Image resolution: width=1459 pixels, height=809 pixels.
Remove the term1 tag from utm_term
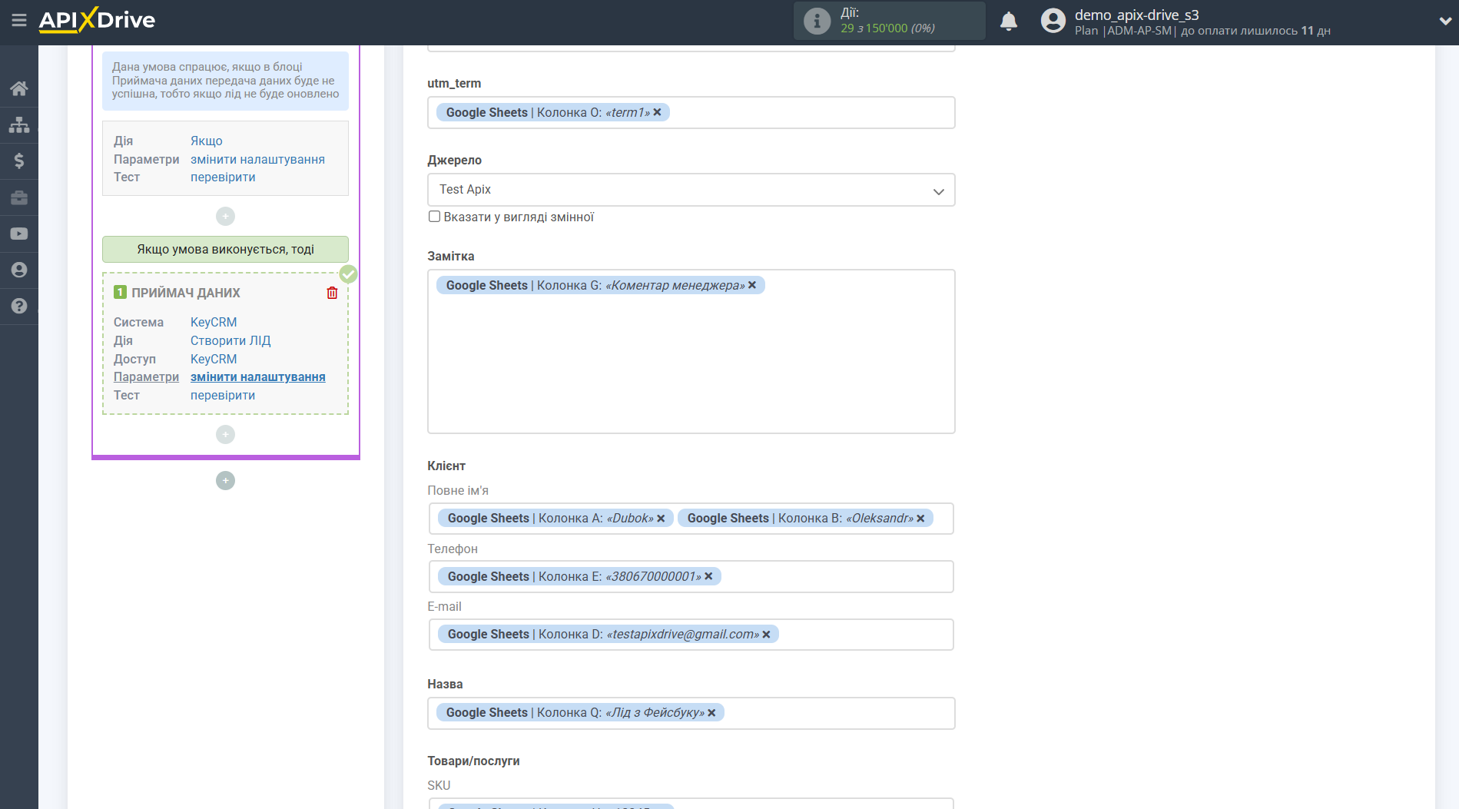658,112
